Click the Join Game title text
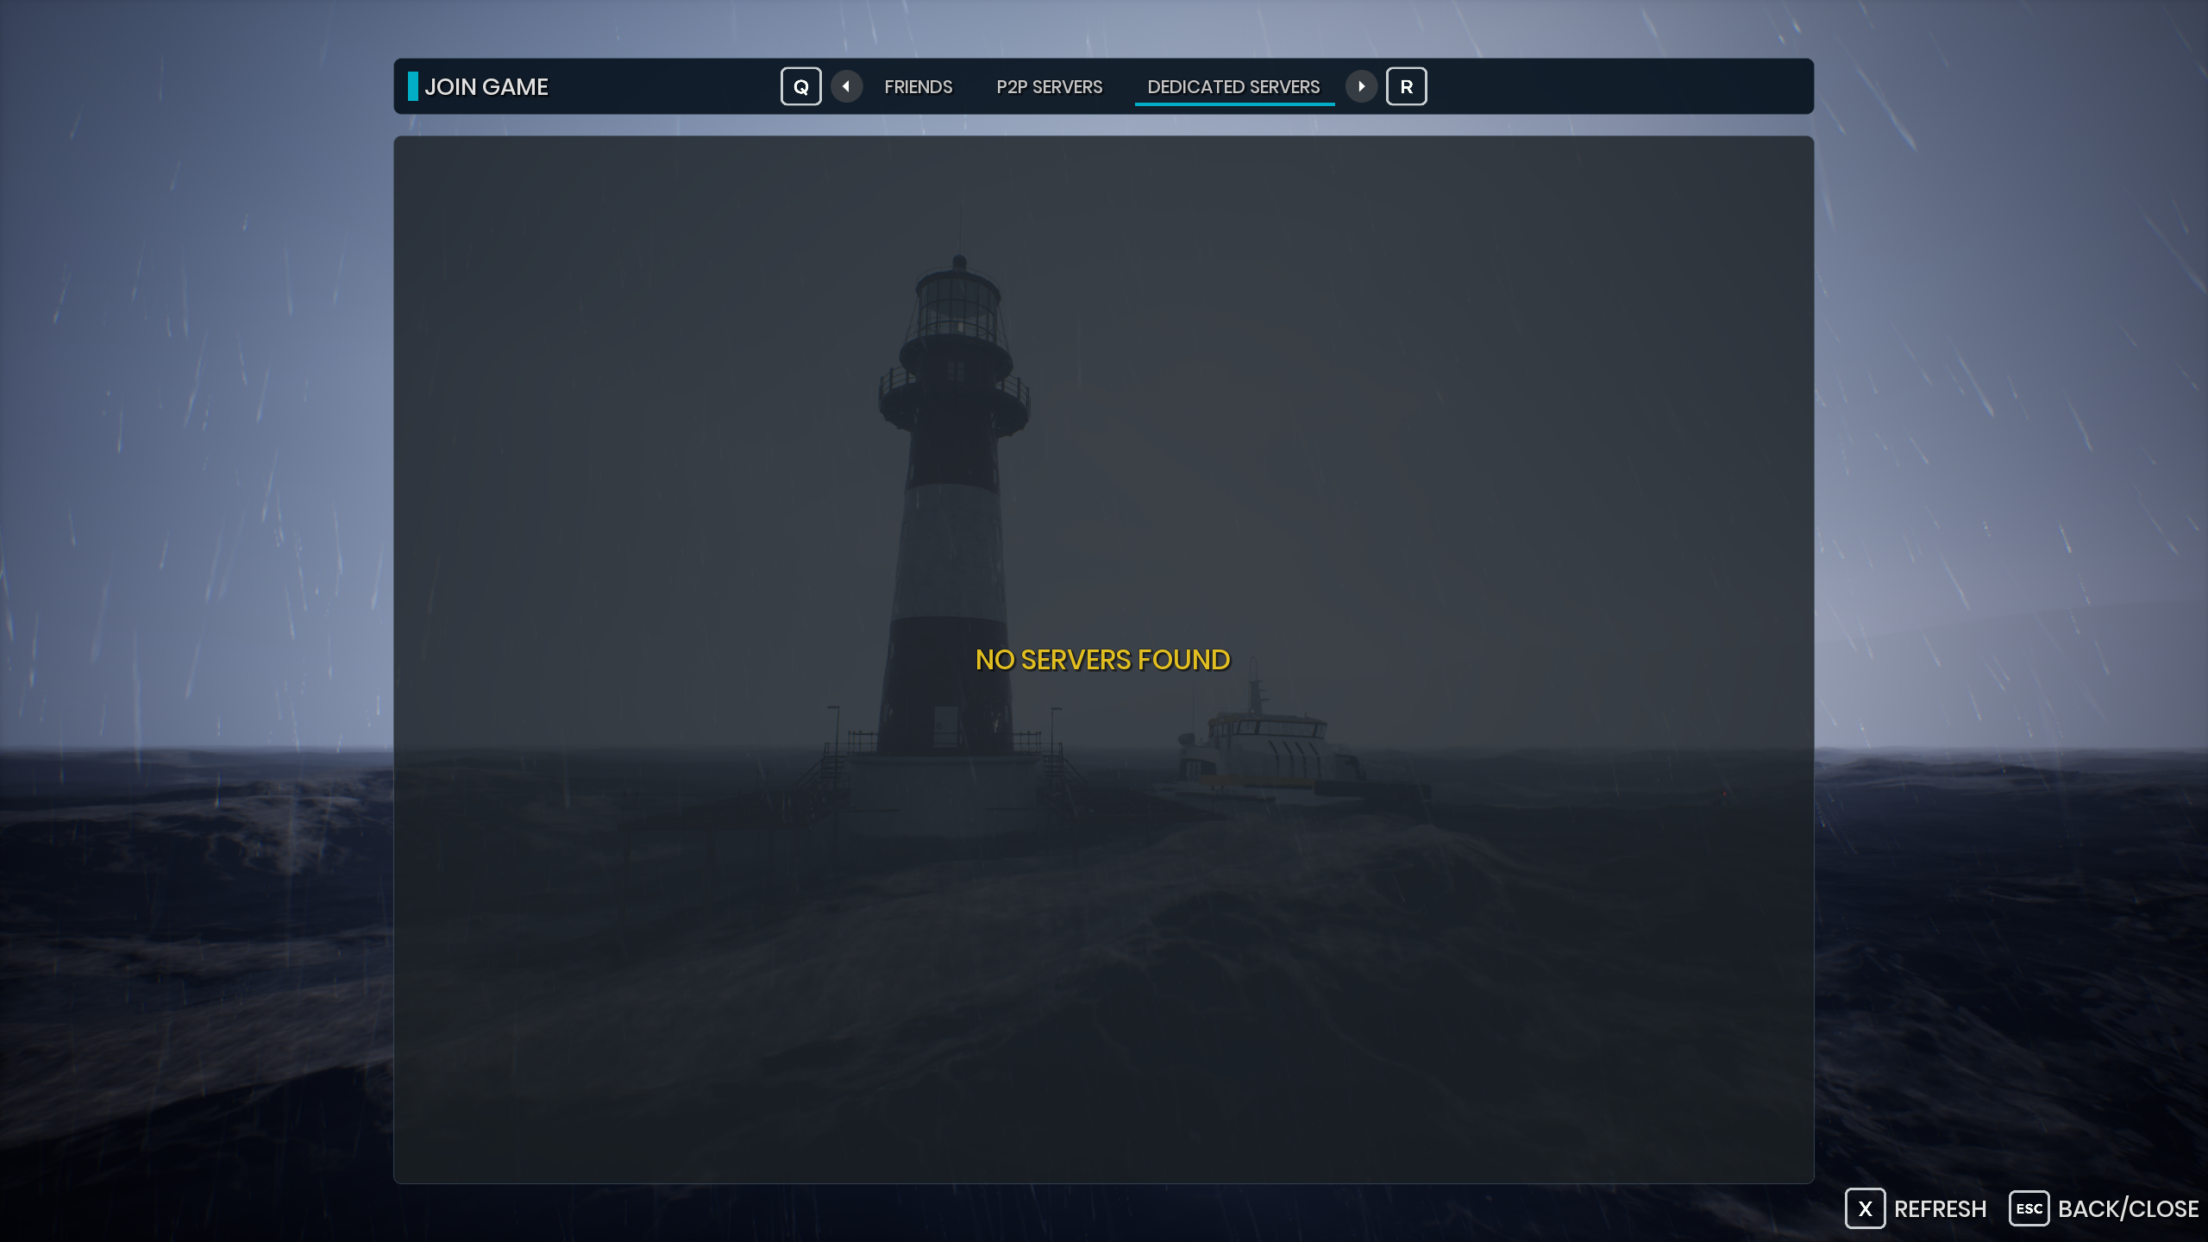The height and width of the screenshot is (1242, 2208). pos(486,87)
